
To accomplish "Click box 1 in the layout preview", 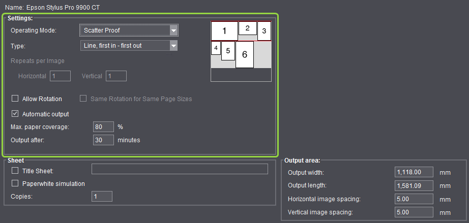I will point(224,31).
